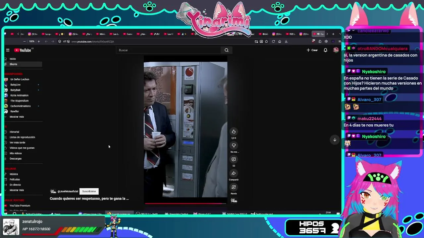Click the Buscar search field
Screen dimensions: 424x238
point(169,50)
